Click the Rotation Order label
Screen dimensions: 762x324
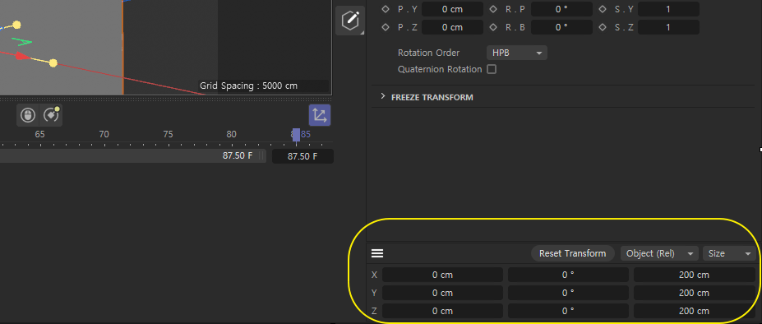[x=428, y=53]
